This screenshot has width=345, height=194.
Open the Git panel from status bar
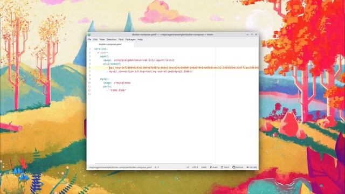(x=252, y=168)
